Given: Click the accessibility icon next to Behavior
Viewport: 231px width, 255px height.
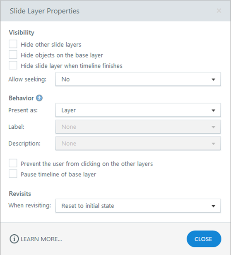Looking at the screenshot, I should [39, 98].
